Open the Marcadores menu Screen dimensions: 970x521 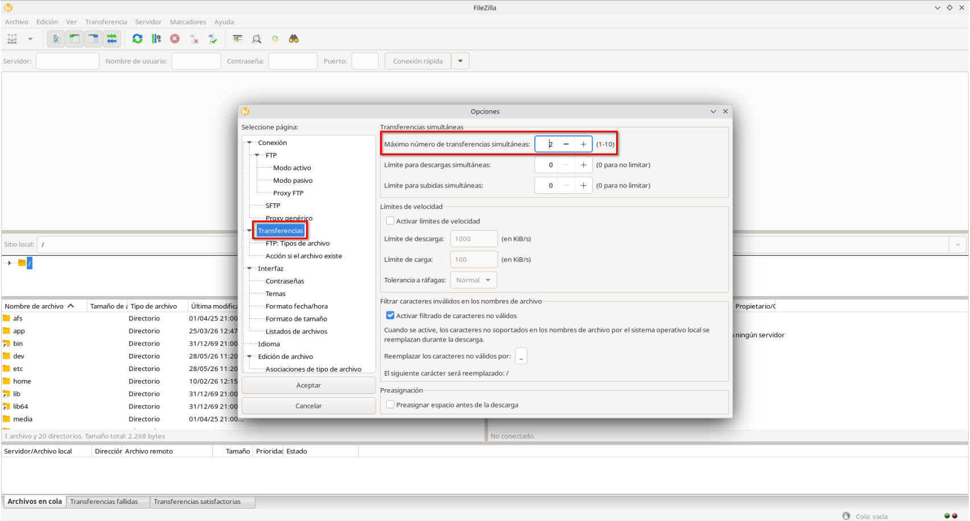point(188,22)
